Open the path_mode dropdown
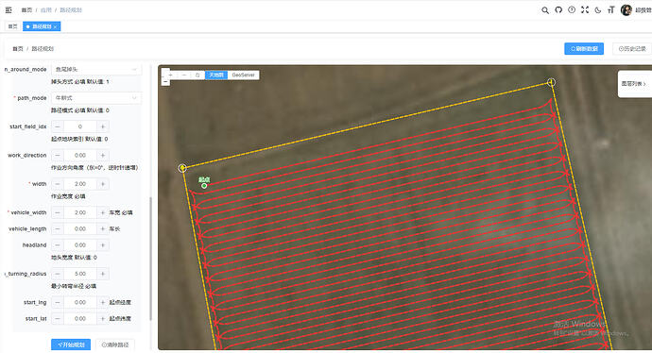The width and height of the screenshot is (652, 353). pos(96,98)
